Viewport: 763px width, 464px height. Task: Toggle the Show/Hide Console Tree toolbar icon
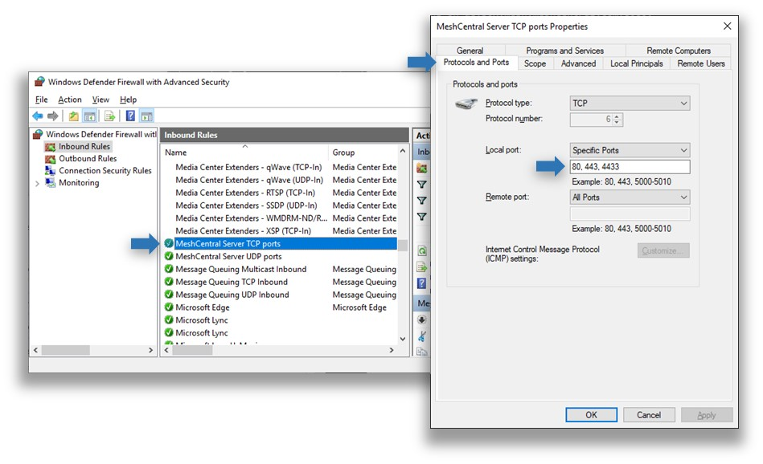(x=89, y=116)
